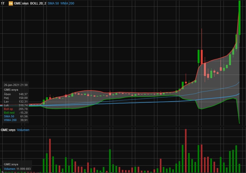
Task: Click the Boll op value 205,78
Action: 23,109
